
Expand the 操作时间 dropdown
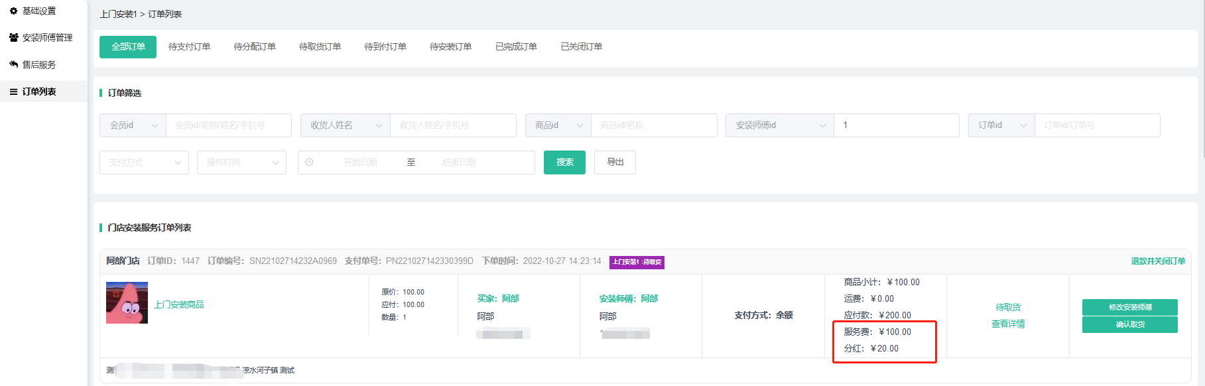241,162
